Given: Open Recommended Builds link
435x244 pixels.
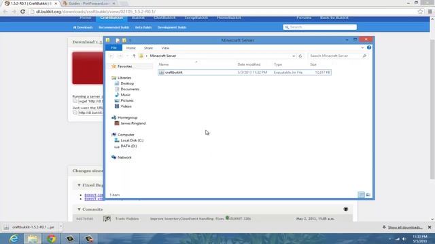Looking at the screenshot, I should pyautogui.click(x=114, y=27).
